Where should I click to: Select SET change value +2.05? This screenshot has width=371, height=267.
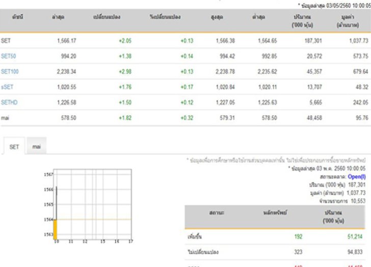click(125, 41)
